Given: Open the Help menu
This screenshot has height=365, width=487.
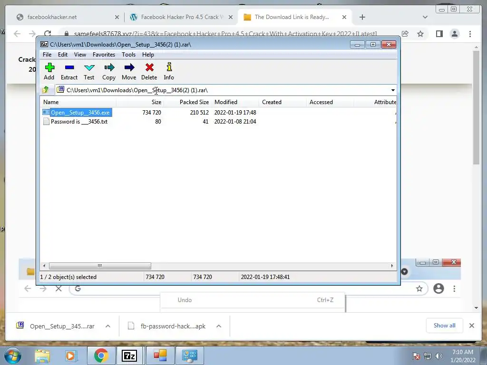Looking at the screenshot, I should point(148,55).
